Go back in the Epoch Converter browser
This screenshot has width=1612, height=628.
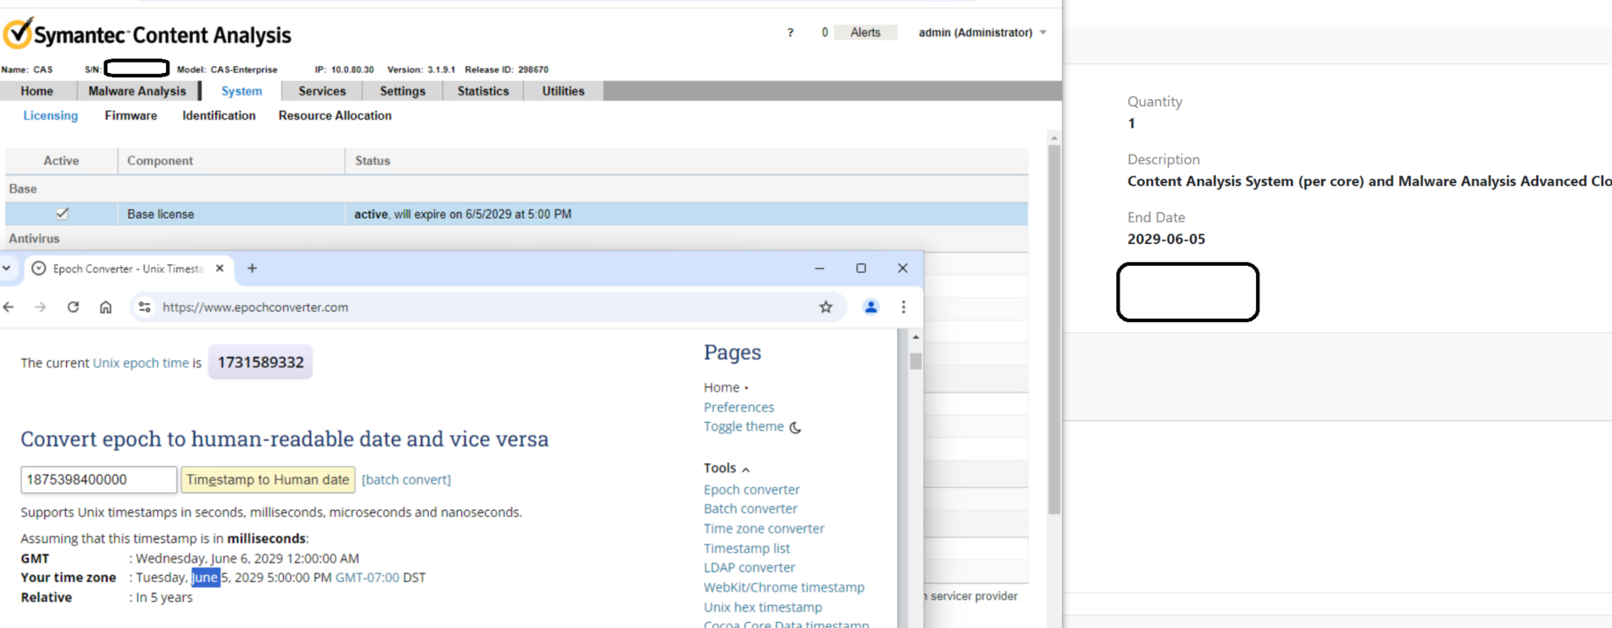[x=9, y=307]
